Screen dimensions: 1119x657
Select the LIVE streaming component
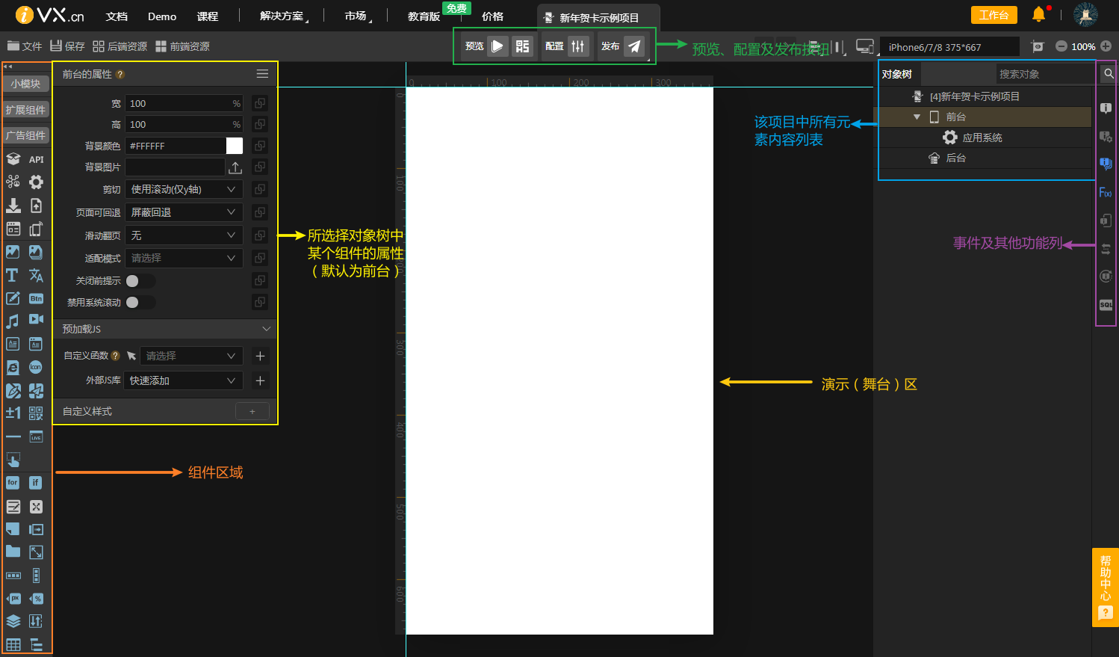pyautogui.click(x=36, y=437)
